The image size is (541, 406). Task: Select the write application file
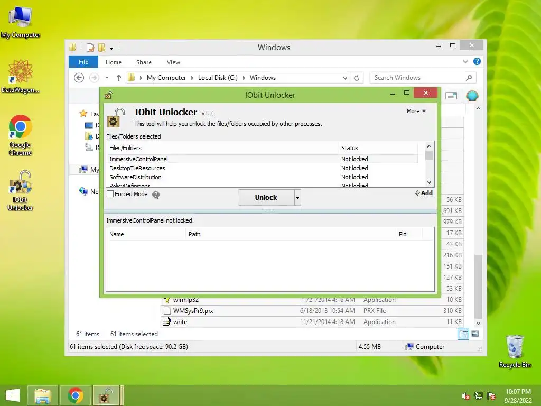pos(312,322)
